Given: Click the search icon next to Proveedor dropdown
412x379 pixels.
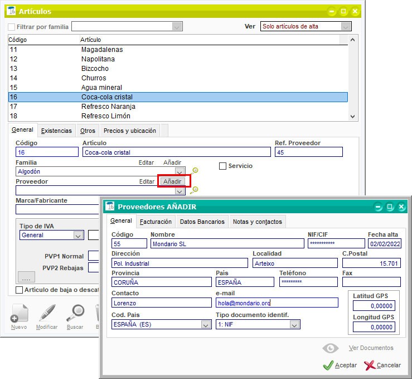Looking at the screenshot, I should coord(194,190).
